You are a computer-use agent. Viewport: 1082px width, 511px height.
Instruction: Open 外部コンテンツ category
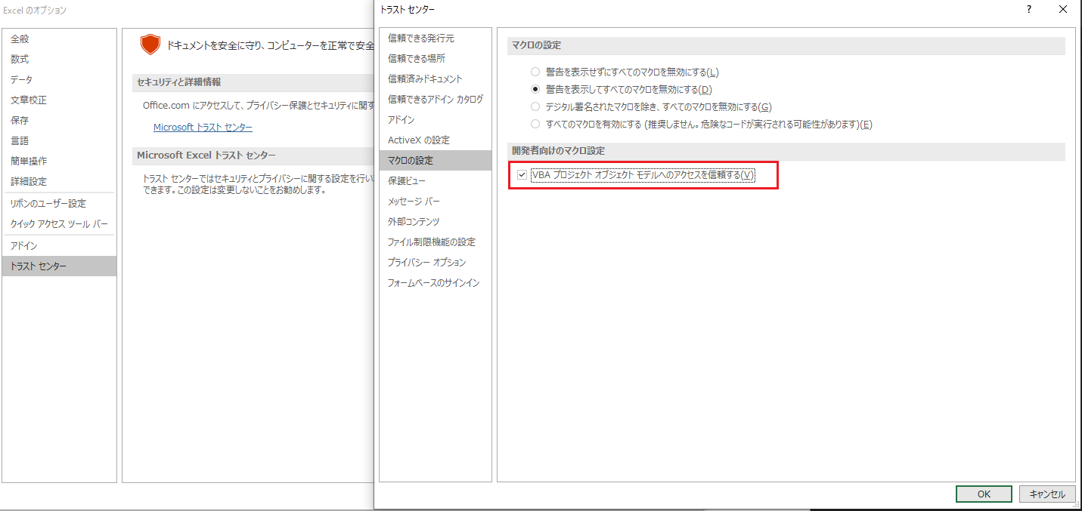tap(435, 221)
